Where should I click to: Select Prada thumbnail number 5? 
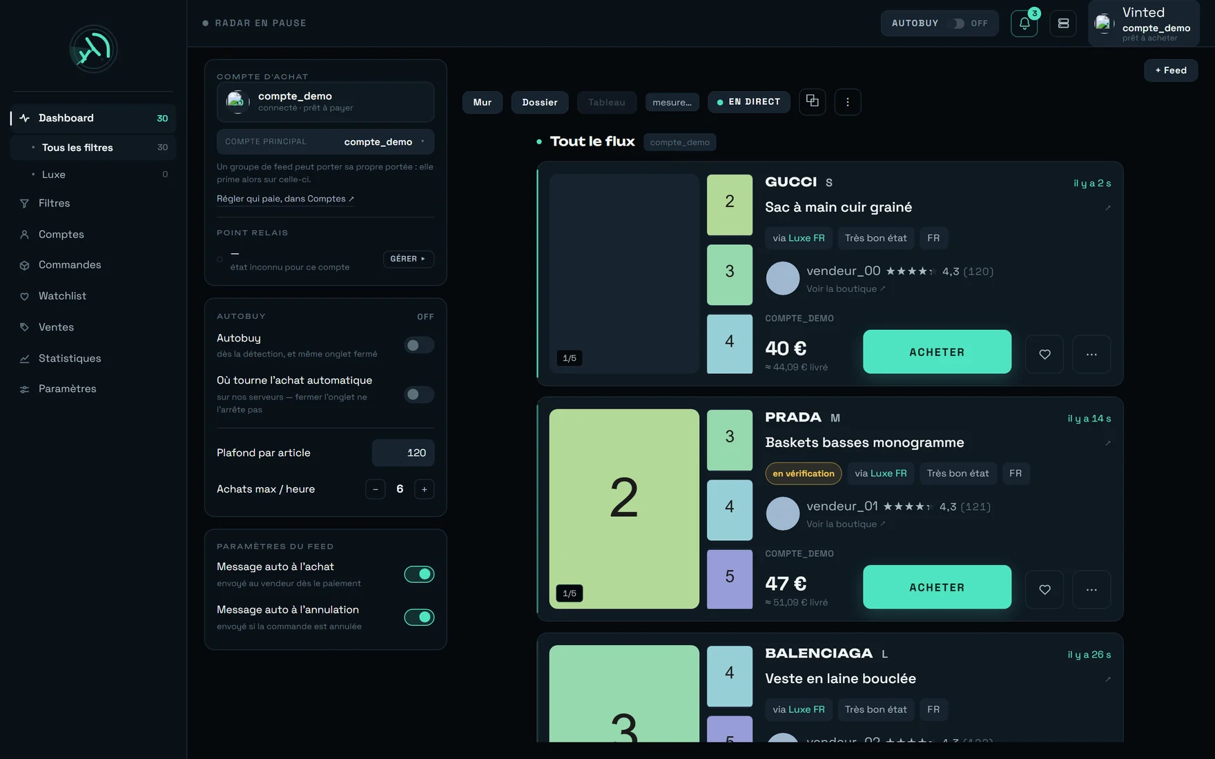coord(730,579)
